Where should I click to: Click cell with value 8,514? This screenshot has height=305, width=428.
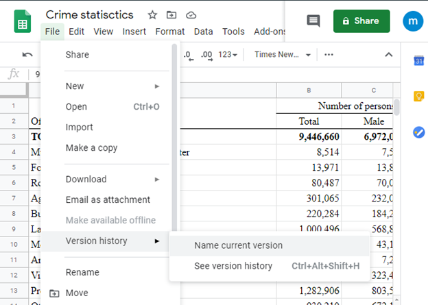pyautogui.click(x=309, y=152)
